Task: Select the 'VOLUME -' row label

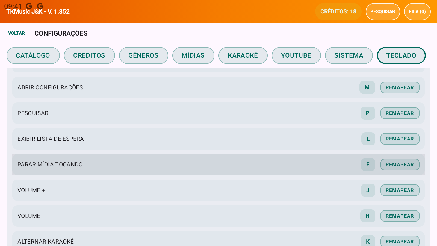Action: [x=31, y=216]
